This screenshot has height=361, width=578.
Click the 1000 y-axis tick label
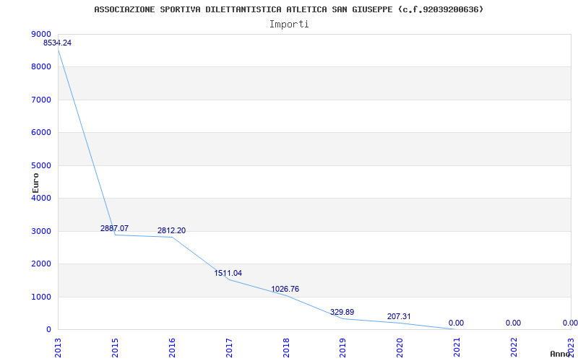(x=41, y=297)
